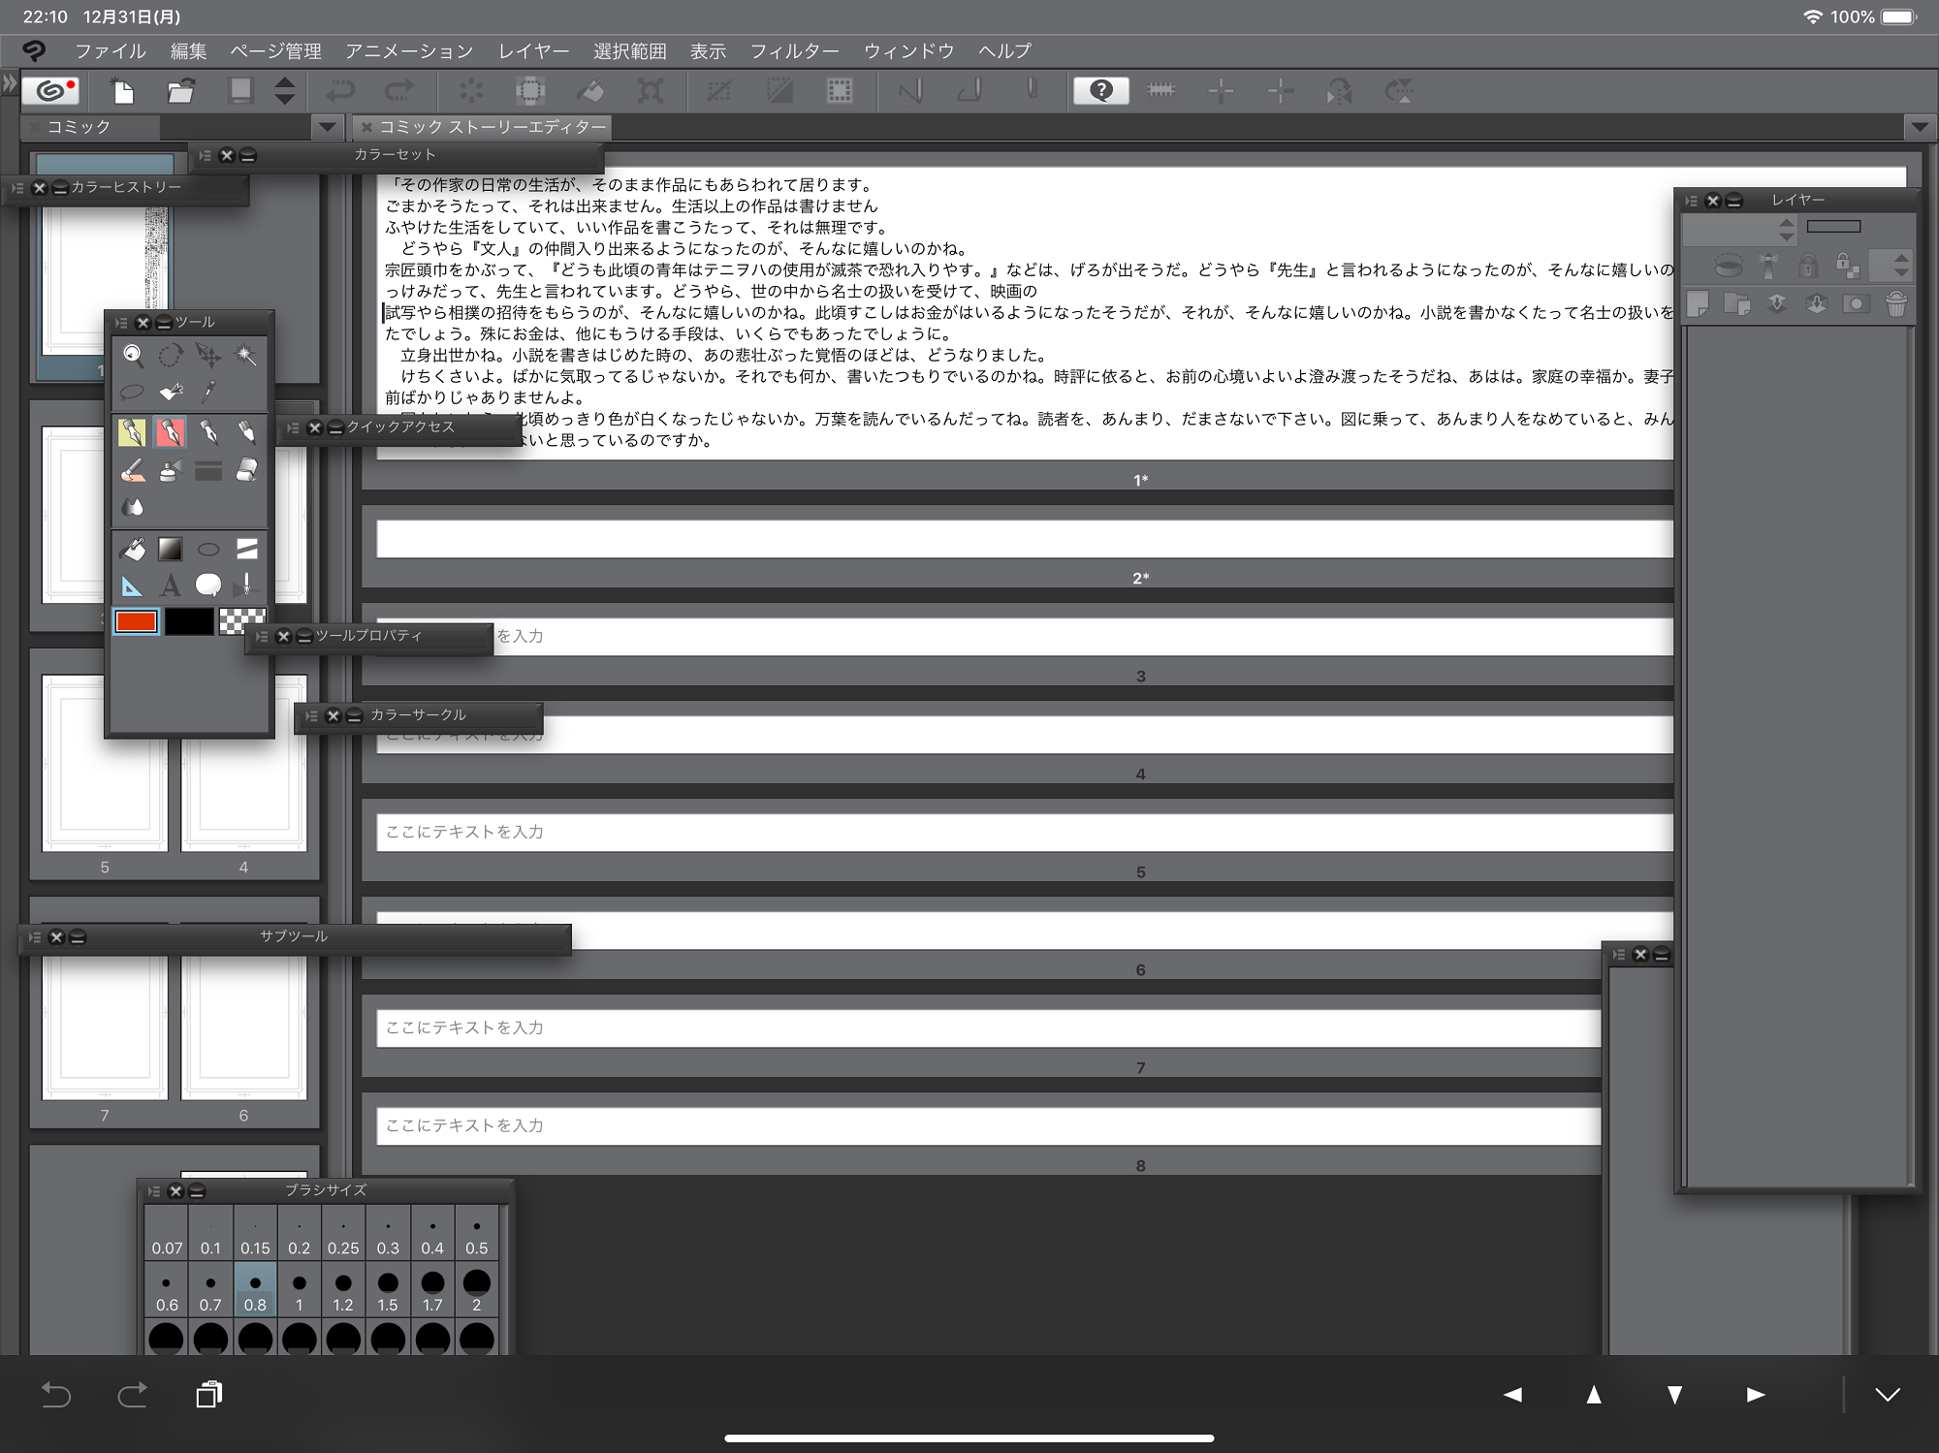Choose the Fill bucket tool

point(133,550)
